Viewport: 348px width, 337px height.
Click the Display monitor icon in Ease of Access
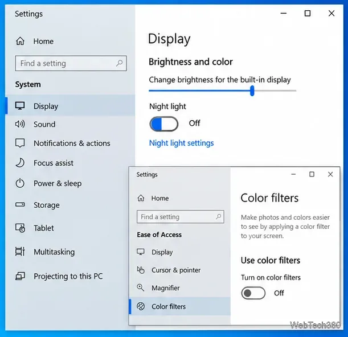point(141,252)
